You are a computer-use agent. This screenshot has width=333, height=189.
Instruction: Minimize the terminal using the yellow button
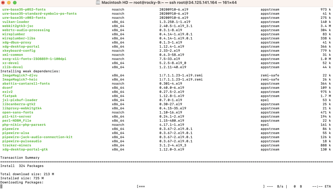point(9,3)
